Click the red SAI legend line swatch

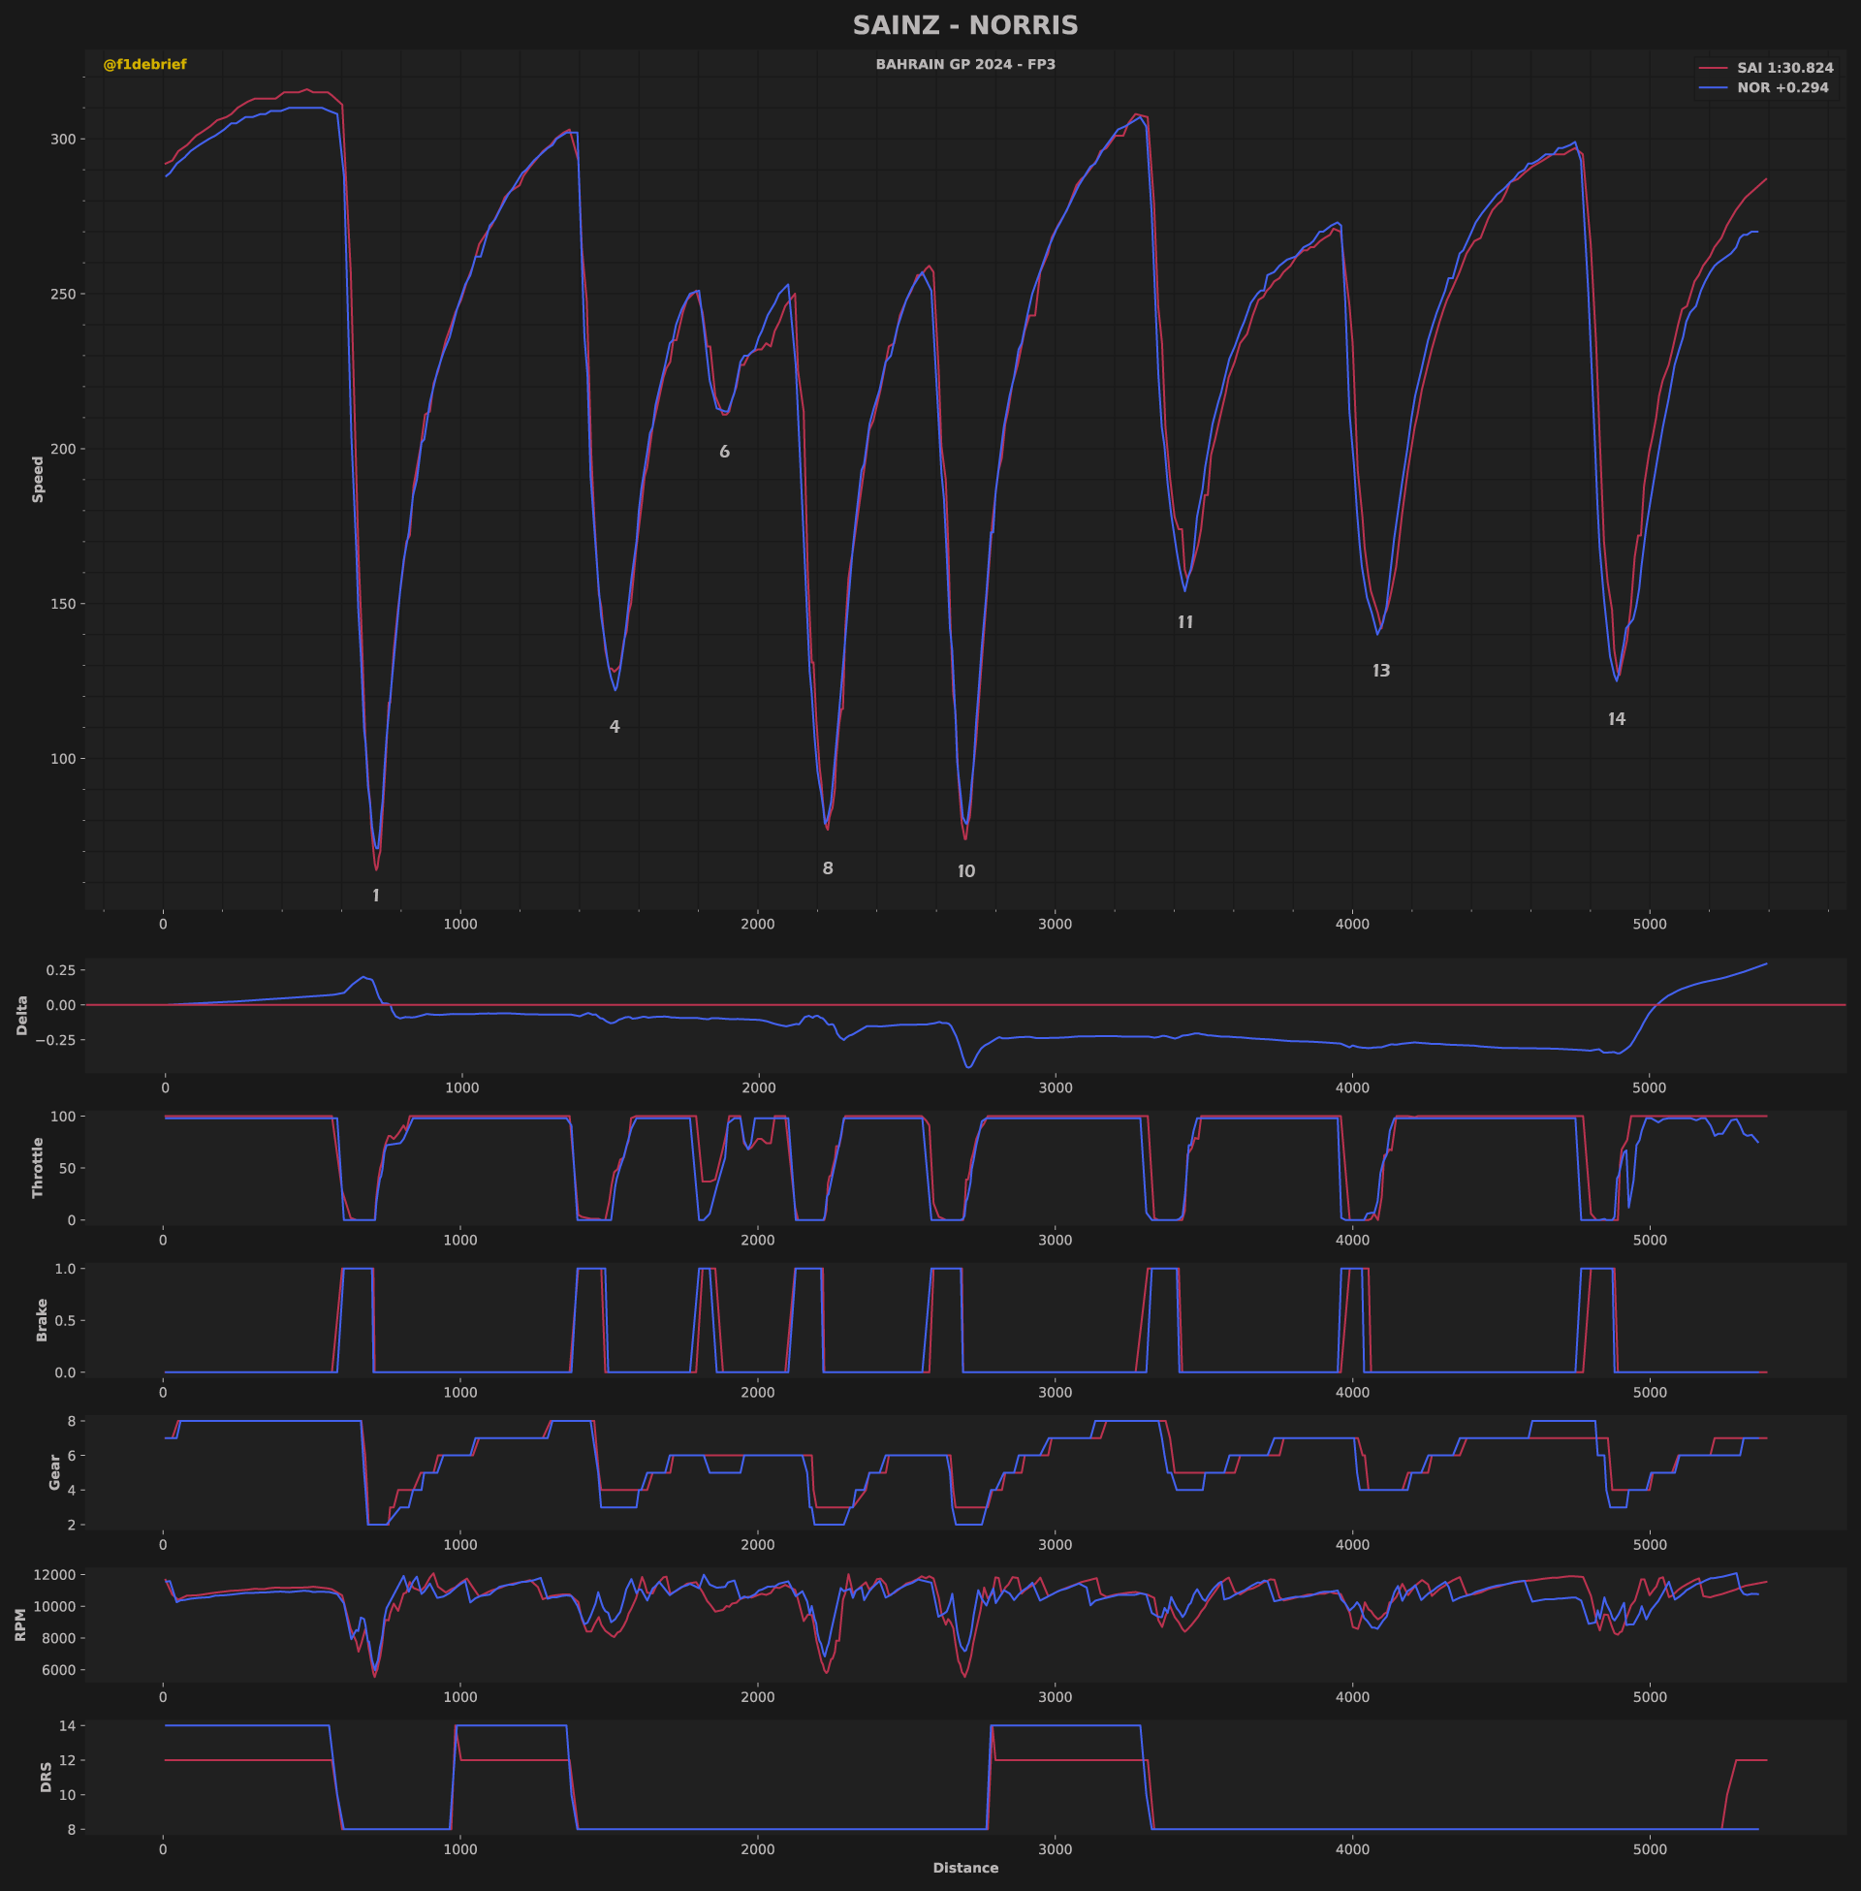click(x=1713, y=69)
